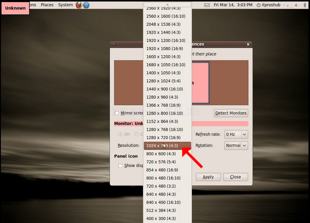Expand the Refresh rate dropdown
310x223 pixels.
[x=236, y=134]
